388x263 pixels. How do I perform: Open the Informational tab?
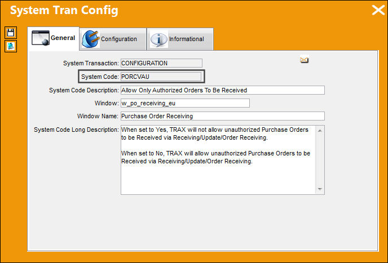pyautogui.click(x=180, y=39)
